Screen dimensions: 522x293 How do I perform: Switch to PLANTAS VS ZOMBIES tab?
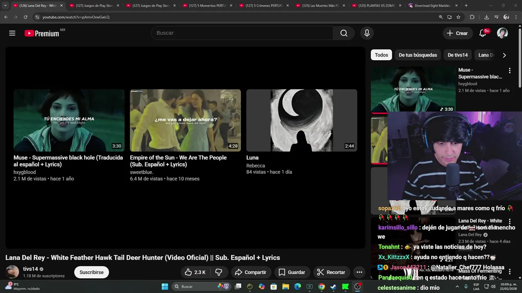(x=376, y=6)
